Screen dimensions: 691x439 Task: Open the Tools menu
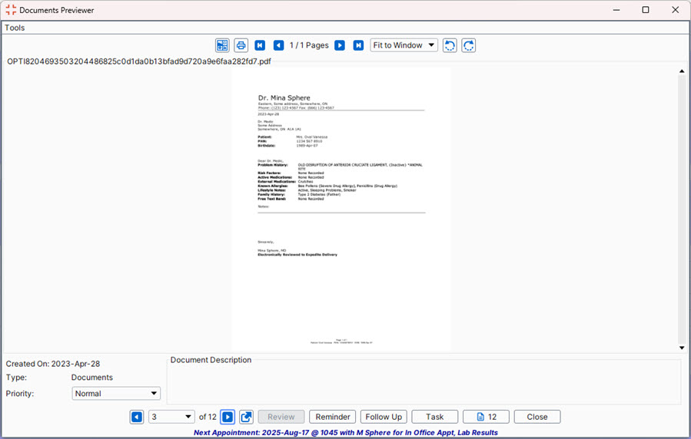(15, 28)
